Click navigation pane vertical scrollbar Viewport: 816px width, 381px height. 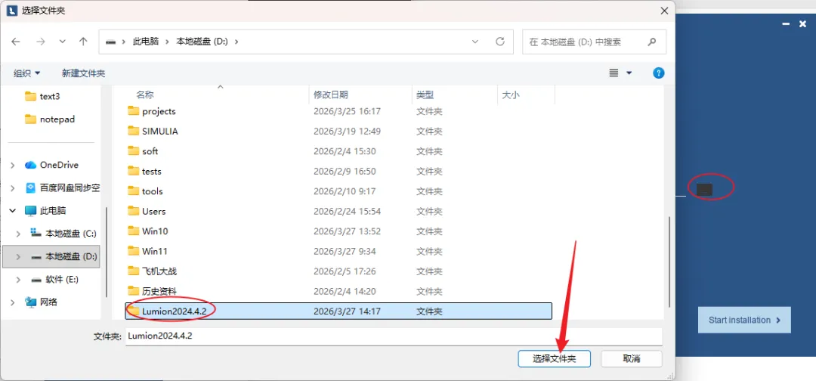(107, 252)
